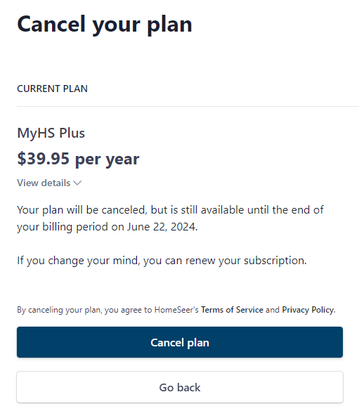359x411 pixels.
Task: Click the By canceling your plan disclaimer
Action: 176,310
